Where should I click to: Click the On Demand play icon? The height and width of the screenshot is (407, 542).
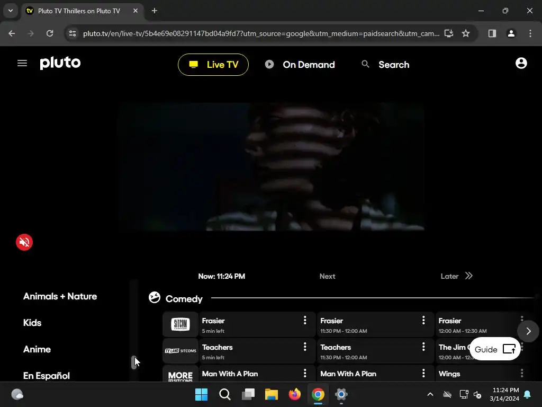tap(269, 64)
